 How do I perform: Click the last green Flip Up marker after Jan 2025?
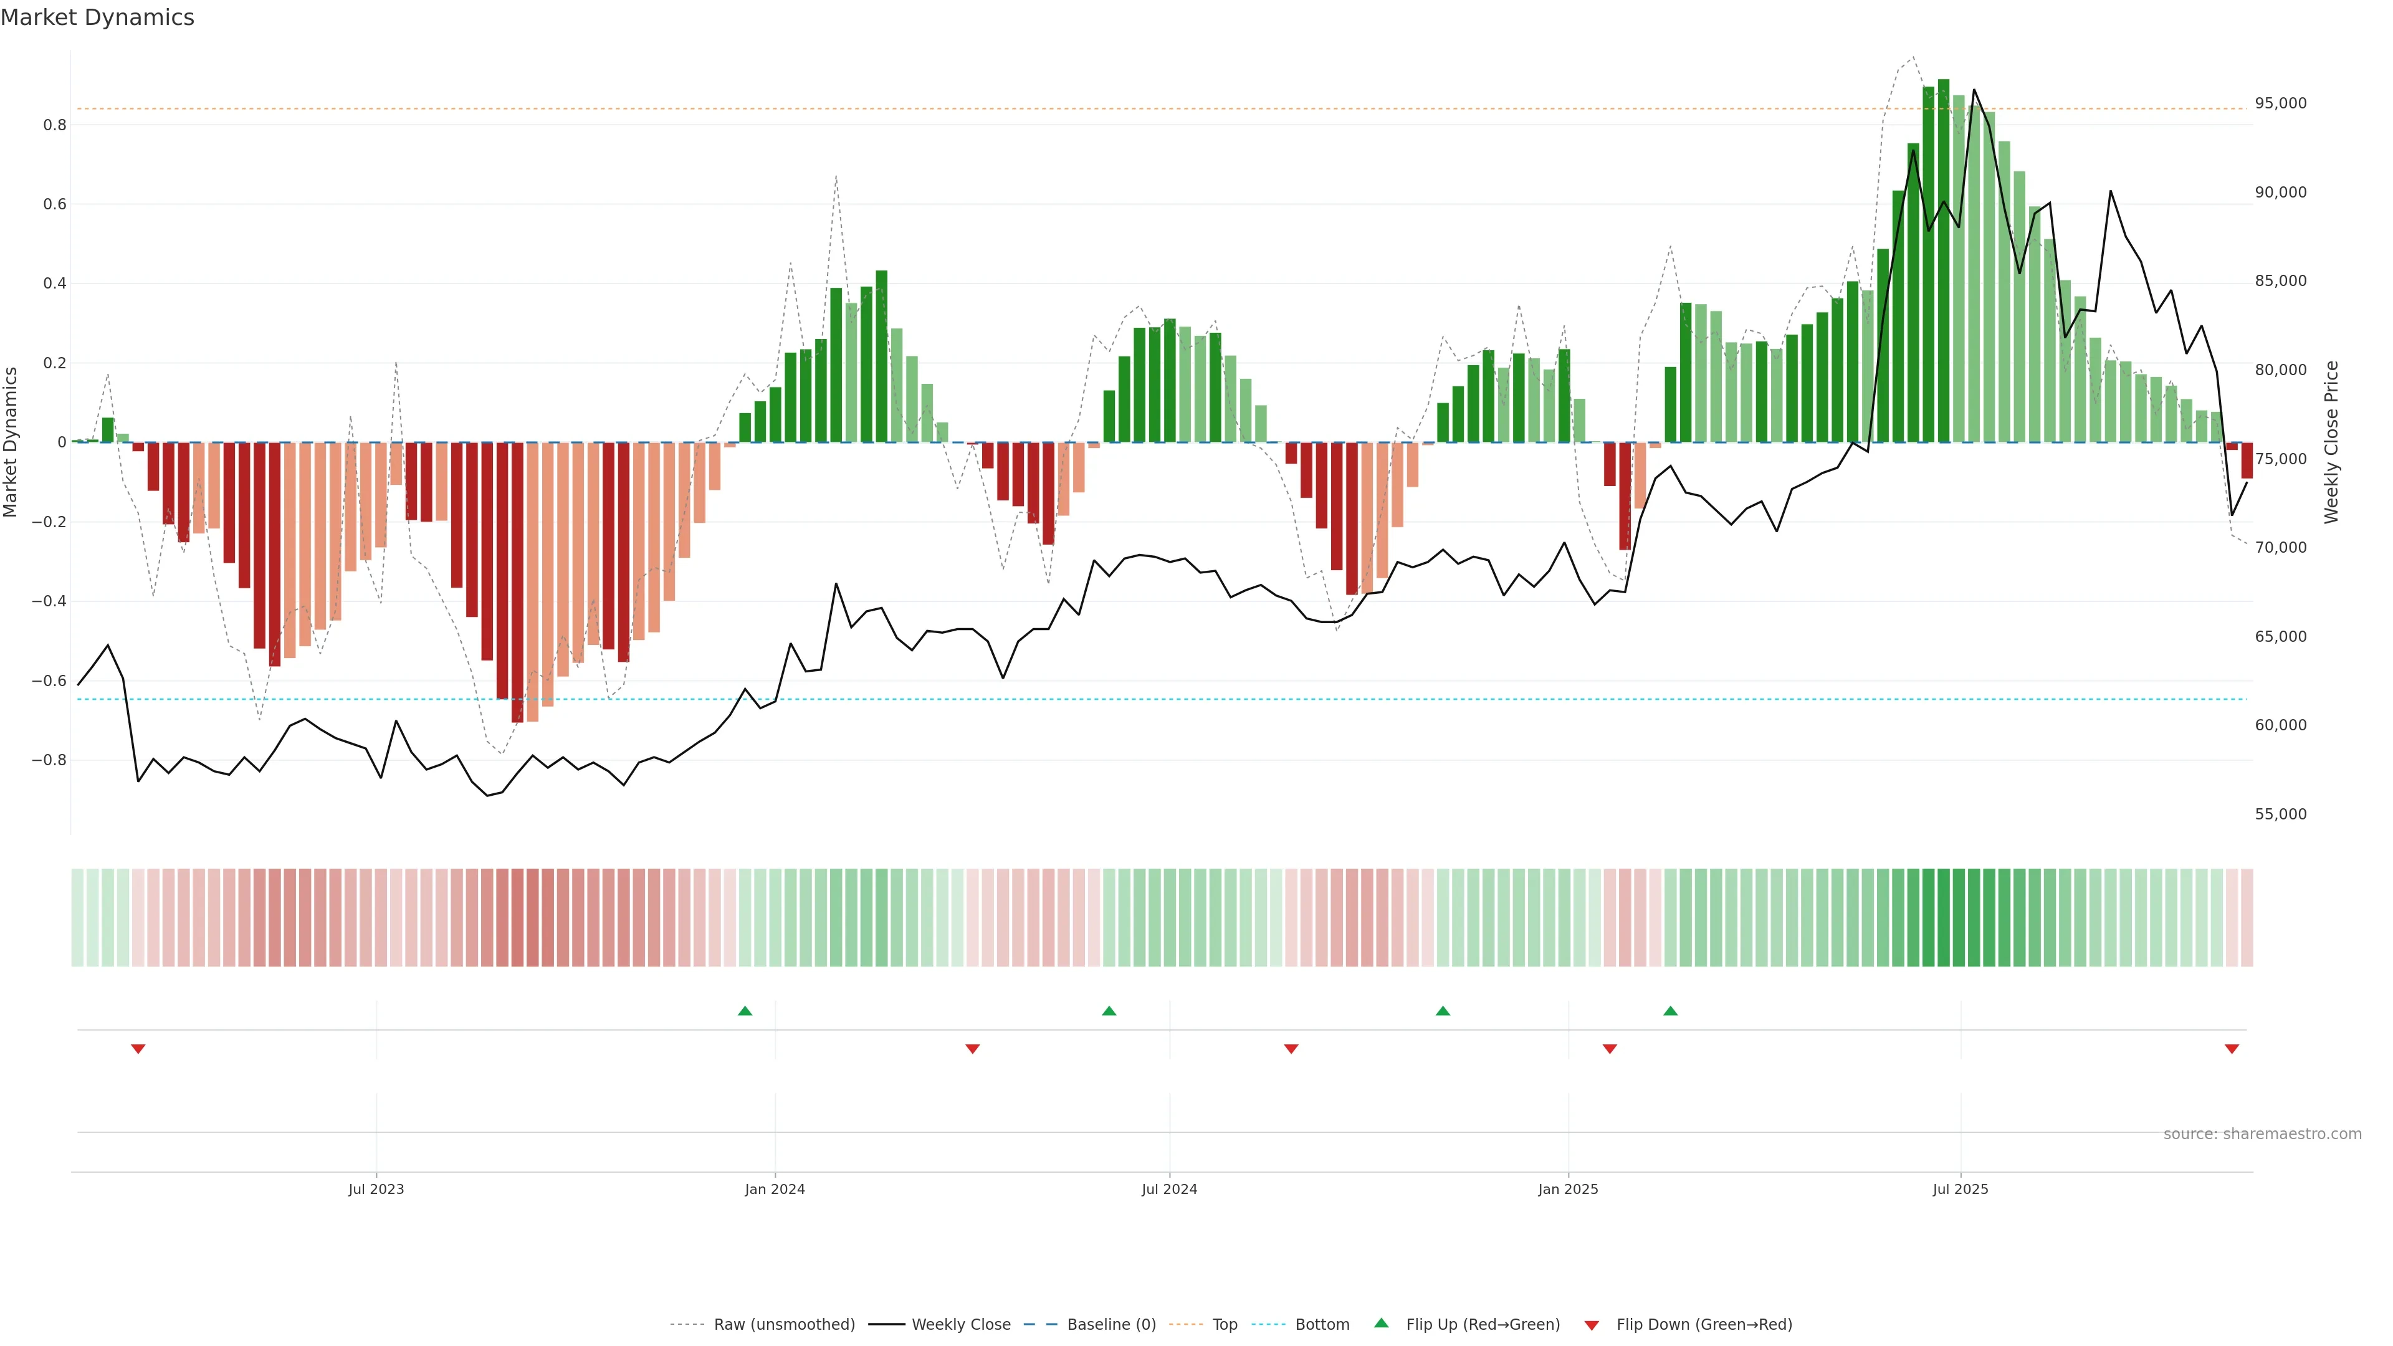pyautogui.click(x=1669, y=1011)
